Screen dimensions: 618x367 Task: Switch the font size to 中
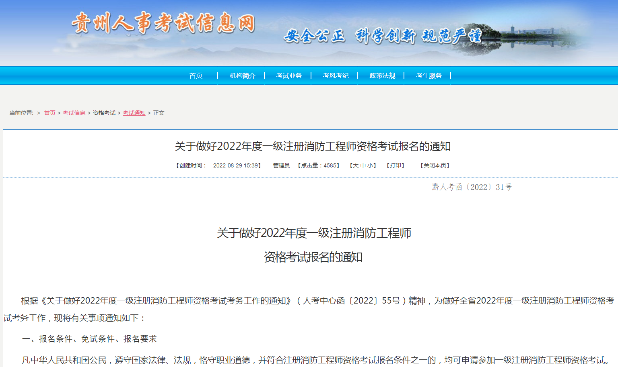(x=363, y=165)
